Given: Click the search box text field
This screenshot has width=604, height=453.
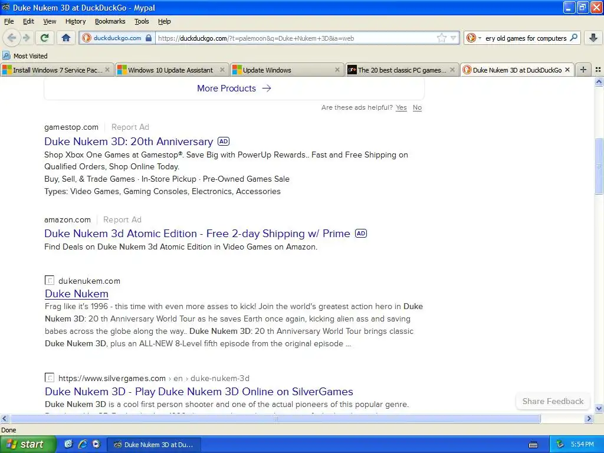Looking at the screenshot, I should point(526,38).
